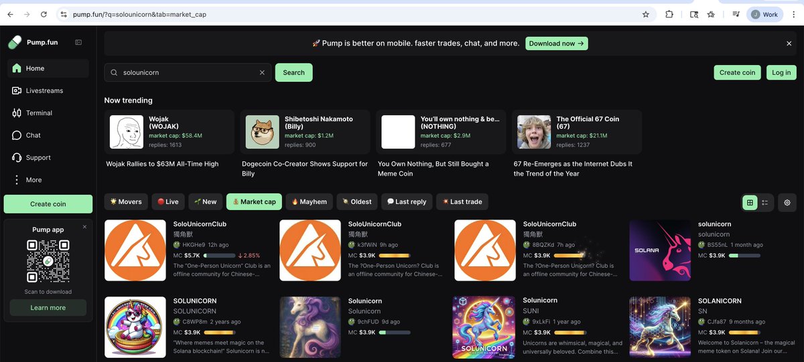This screenshot has width=804, height=362.
Task: Clear the search text with X
Action: (x=262, y=72)
